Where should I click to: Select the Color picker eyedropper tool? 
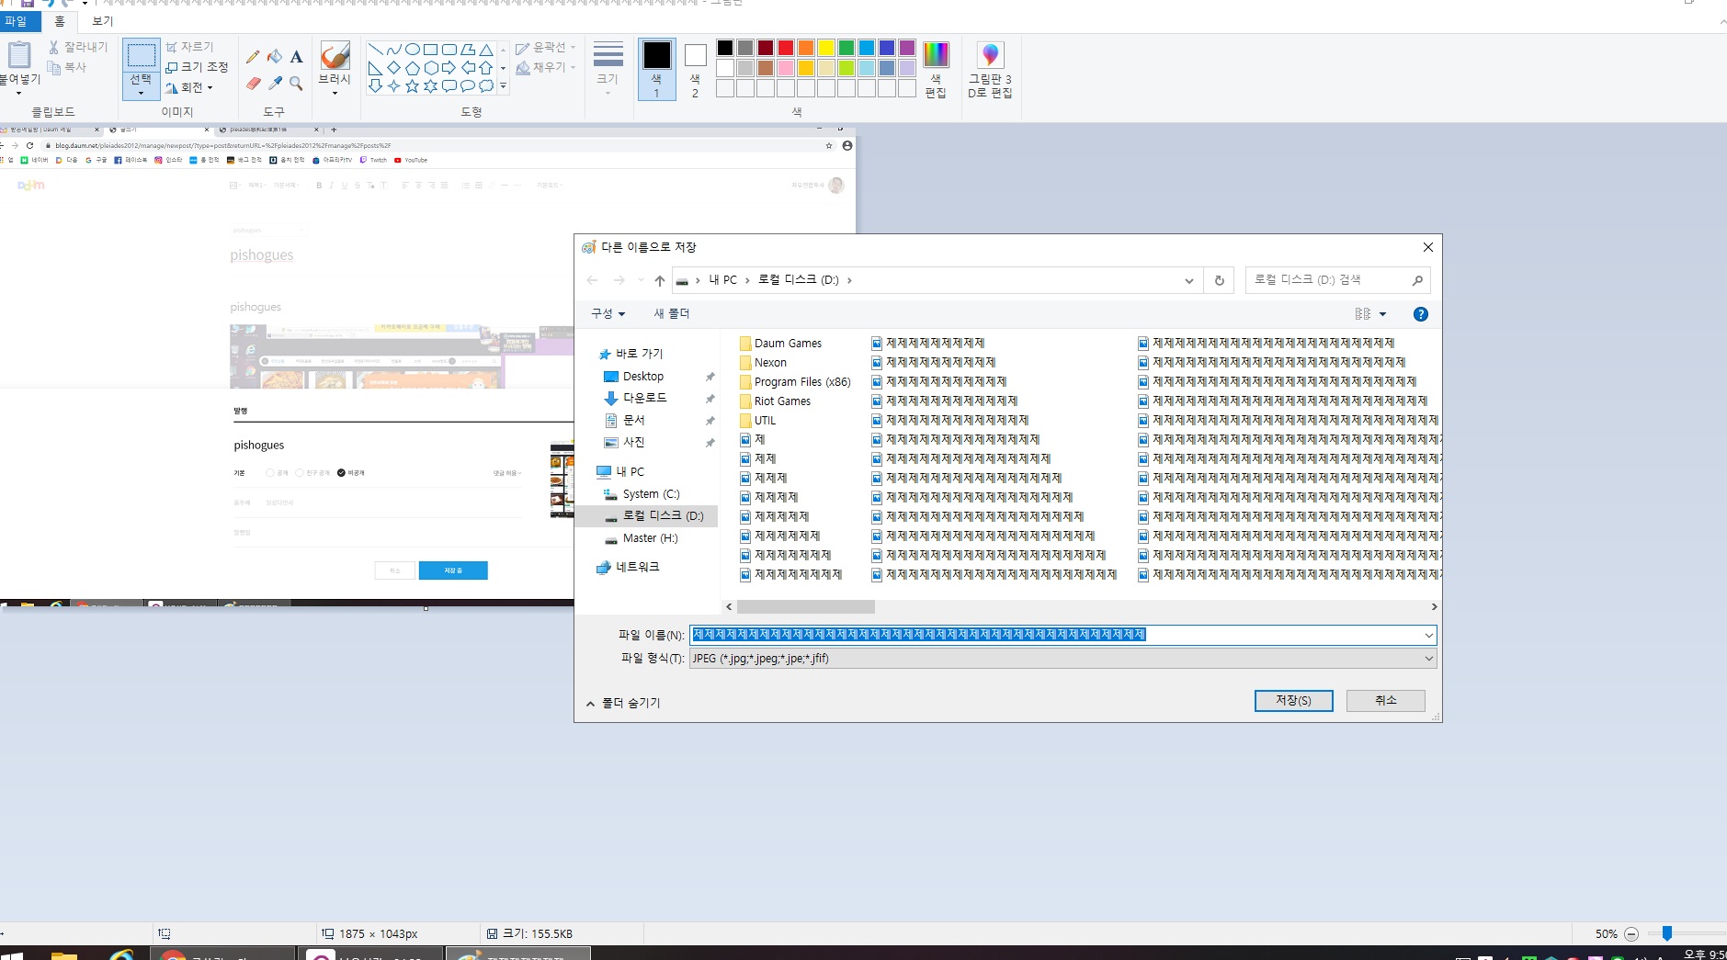[275, 84]
